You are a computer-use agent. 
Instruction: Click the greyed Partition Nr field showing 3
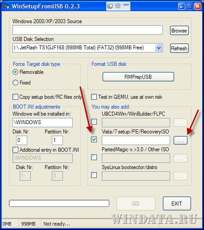click(57, 176)
